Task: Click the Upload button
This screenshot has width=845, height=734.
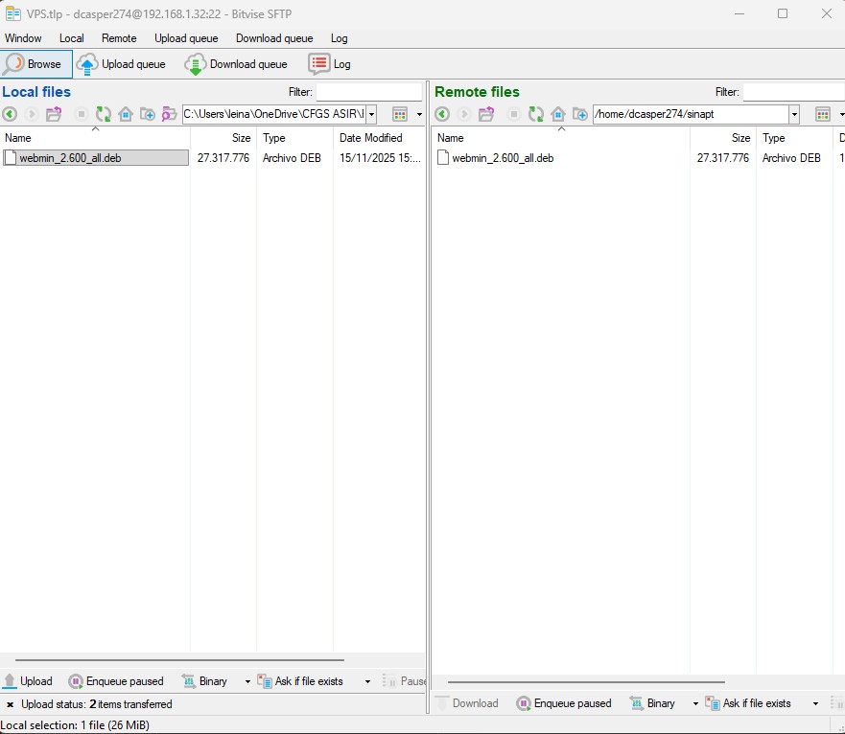Action: pyautogui.click(x=28, y=681)
